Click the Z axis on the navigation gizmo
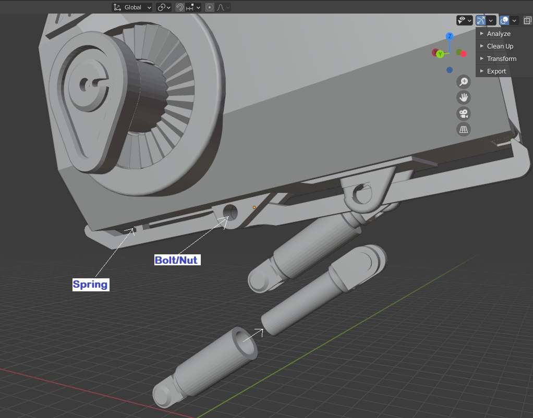The height and width of the screenshot is (418, 533). (x=449, y=36)
